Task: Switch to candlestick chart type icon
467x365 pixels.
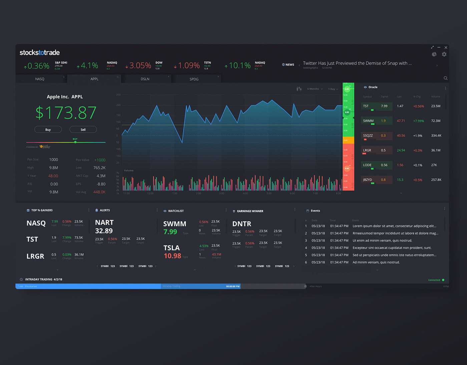Action: pyautogui.click(x=299, y=89)
